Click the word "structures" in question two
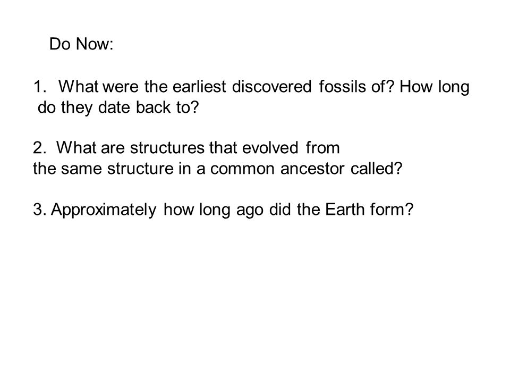This screenshot has height=383, width=510. click(x=167, y=148)
